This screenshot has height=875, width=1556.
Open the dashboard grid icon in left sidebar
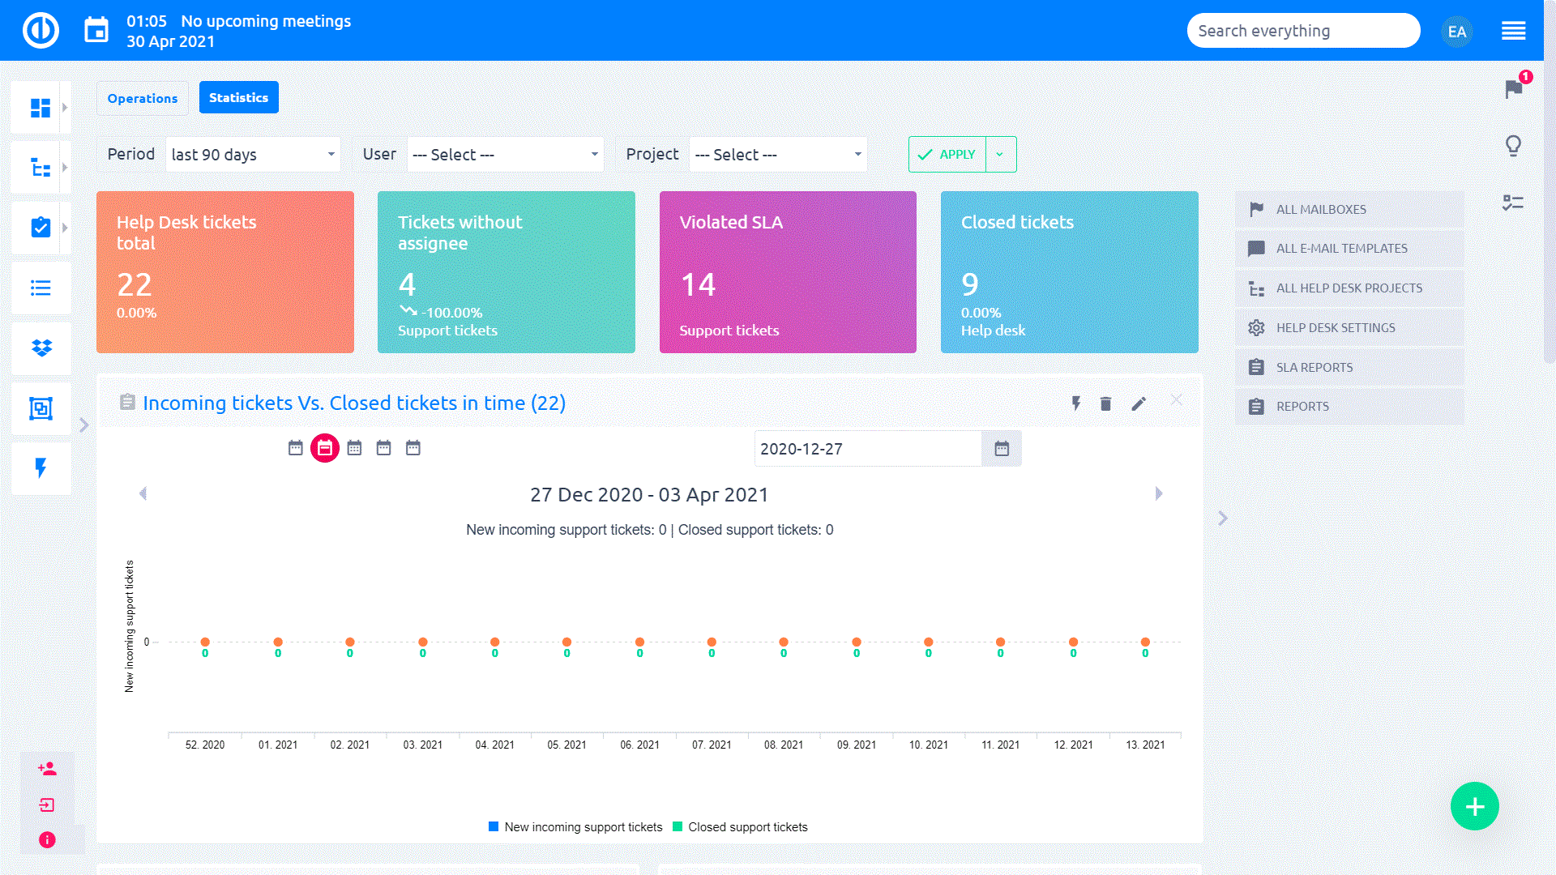[41, 106]
